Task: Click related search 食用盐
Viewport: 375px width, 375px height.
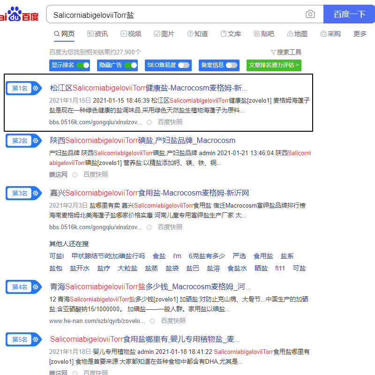Action: click(x=263, y=256)
